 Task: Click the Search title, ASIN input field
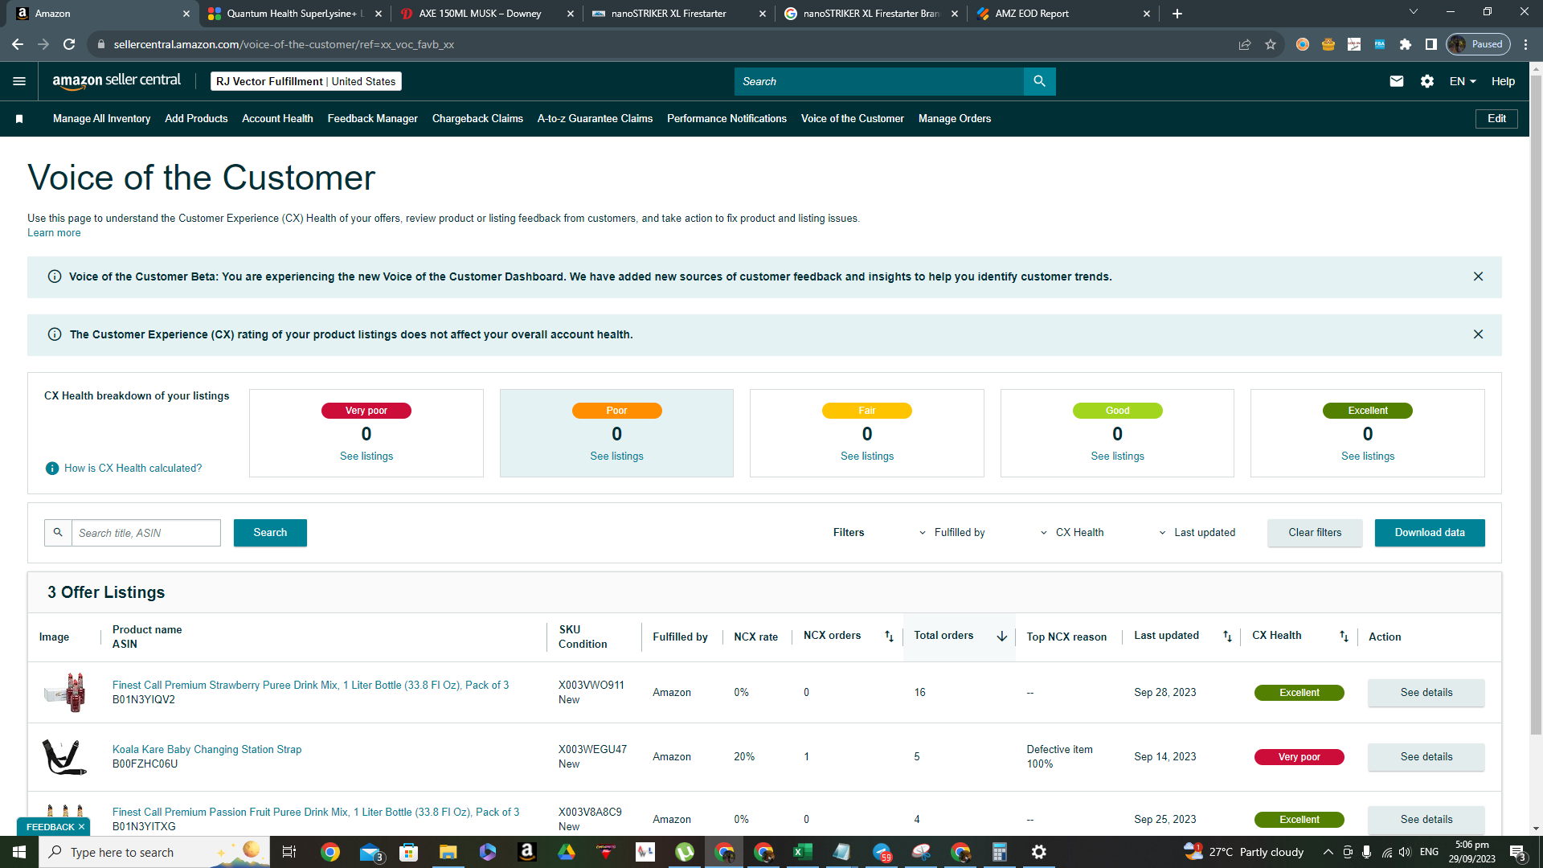tap(145, 533)
